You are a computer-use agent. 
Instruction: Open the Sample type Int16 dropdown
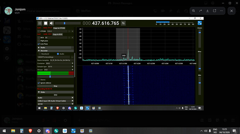point(60,66)
